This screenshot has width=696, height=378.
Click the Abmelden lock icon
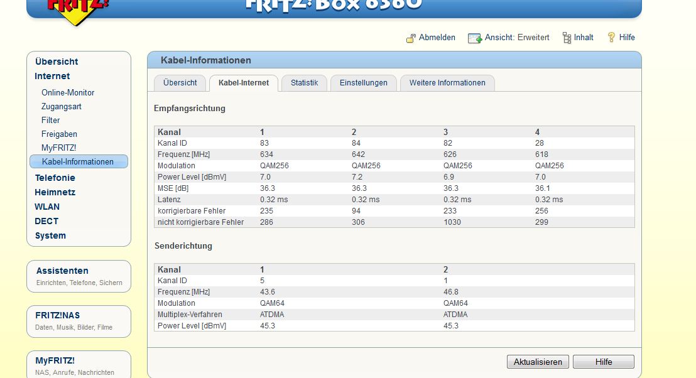point(411,38)
